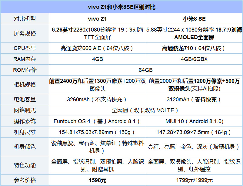Click the '对比机型' row label
Screen dimensions: 243x186
[25, 19]
